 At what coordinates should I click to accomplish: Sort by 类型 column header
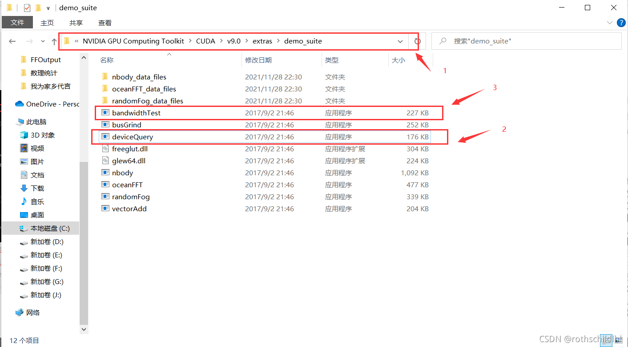(x=332, y=60)
